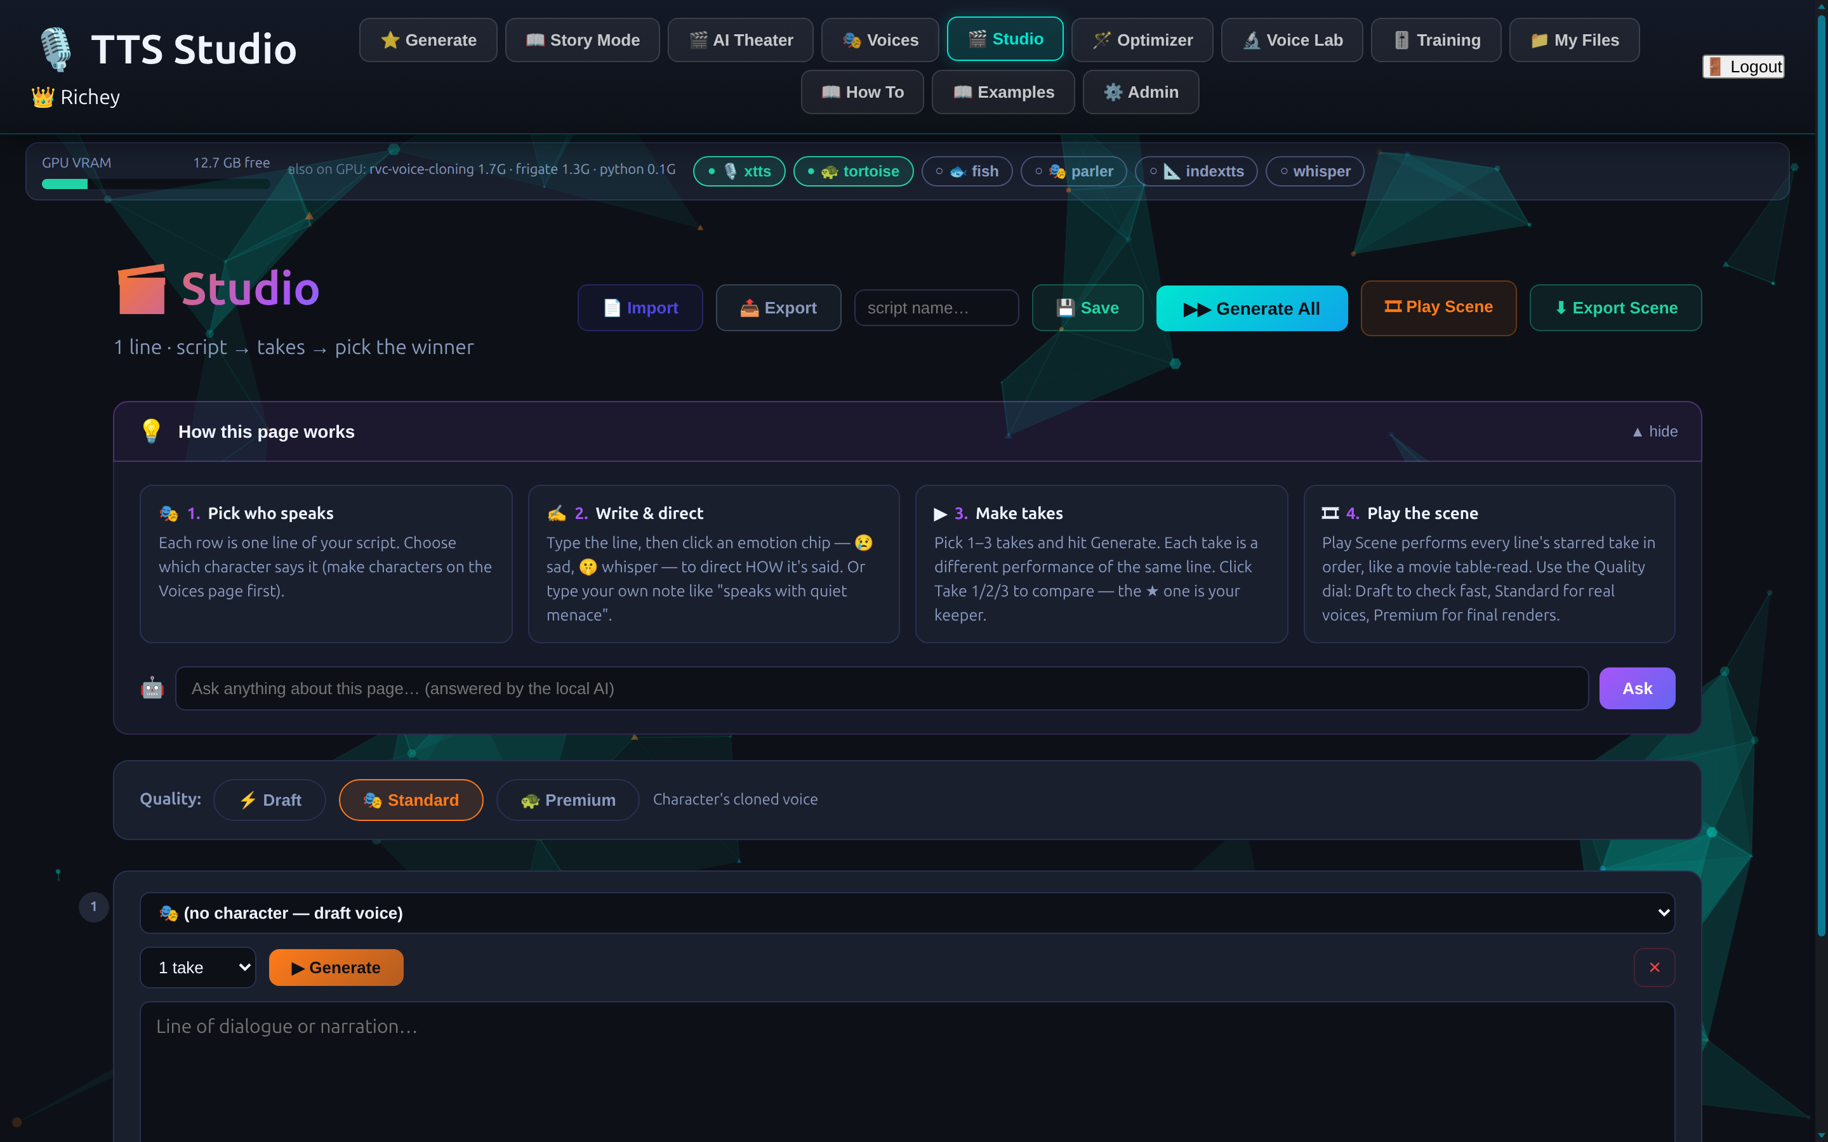The height and width of the screenshot is (1142, 1828).
Task: Toggle the fish engine chip
Action: pyautogui.click(x=967, y=171)
